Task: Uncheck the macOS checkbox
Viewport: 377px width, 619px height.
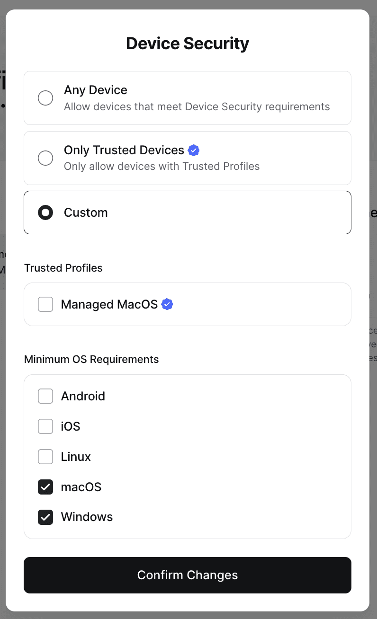Action: point(45,487)
